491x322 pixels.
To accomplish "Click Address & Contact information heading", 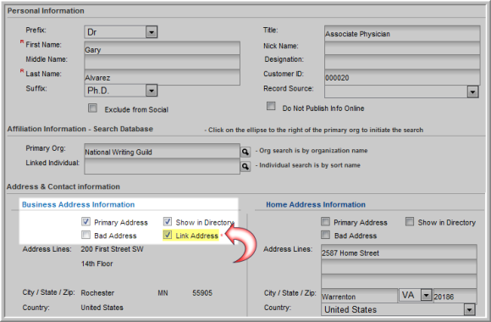I will 63,186.
